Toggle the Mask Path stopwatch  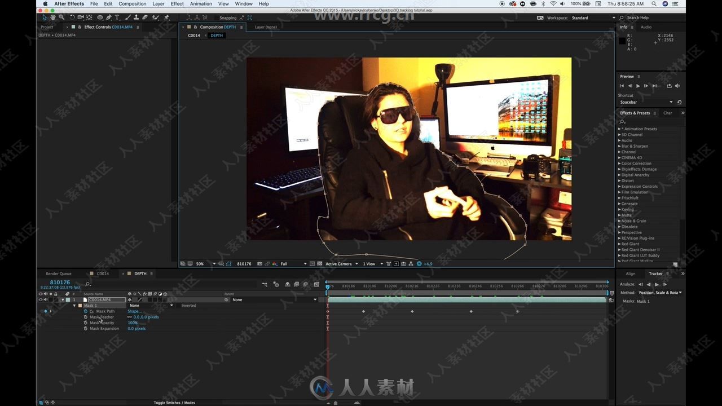click(x=86, y=311)
